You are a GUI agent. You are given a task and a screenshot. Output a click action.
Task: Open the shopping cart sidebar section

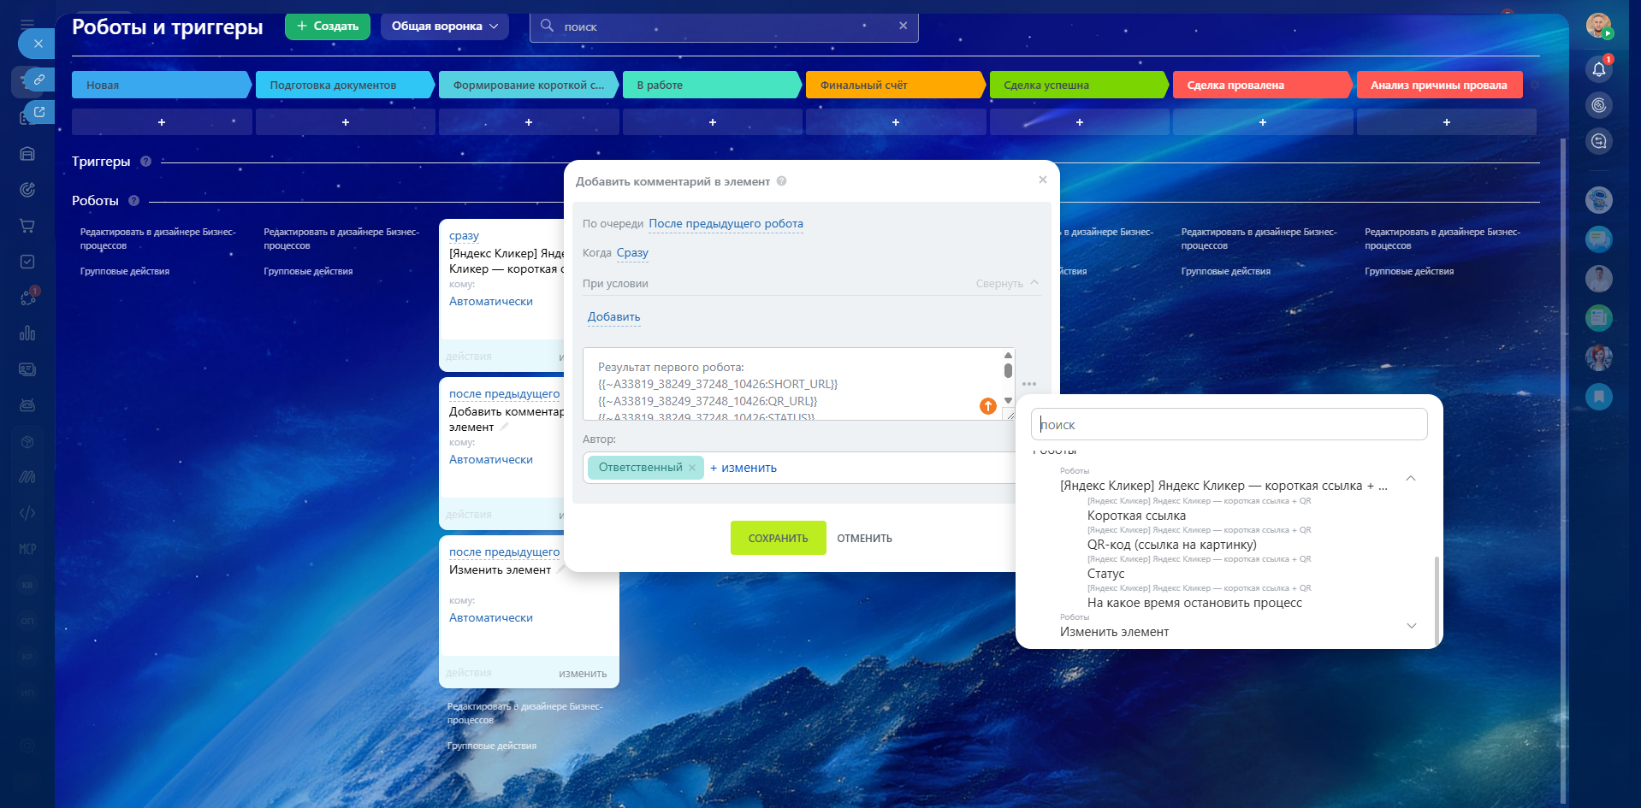pyautogui.click(x=27, y=226)
